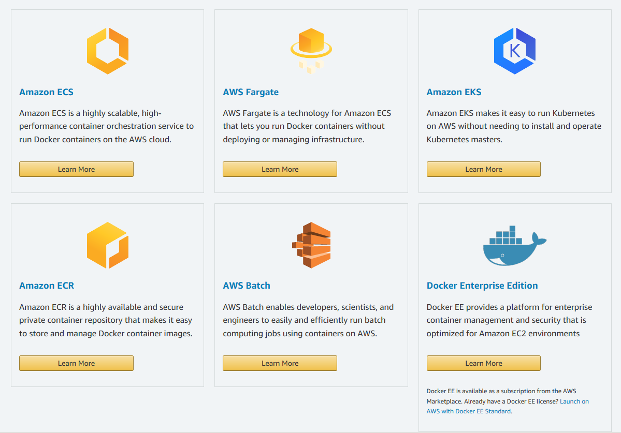The width and height of the screenshot is (621, 433).
Task: Click Learn More under Amazon ECR
Action: pyautogui.click(x=77, y=363)
